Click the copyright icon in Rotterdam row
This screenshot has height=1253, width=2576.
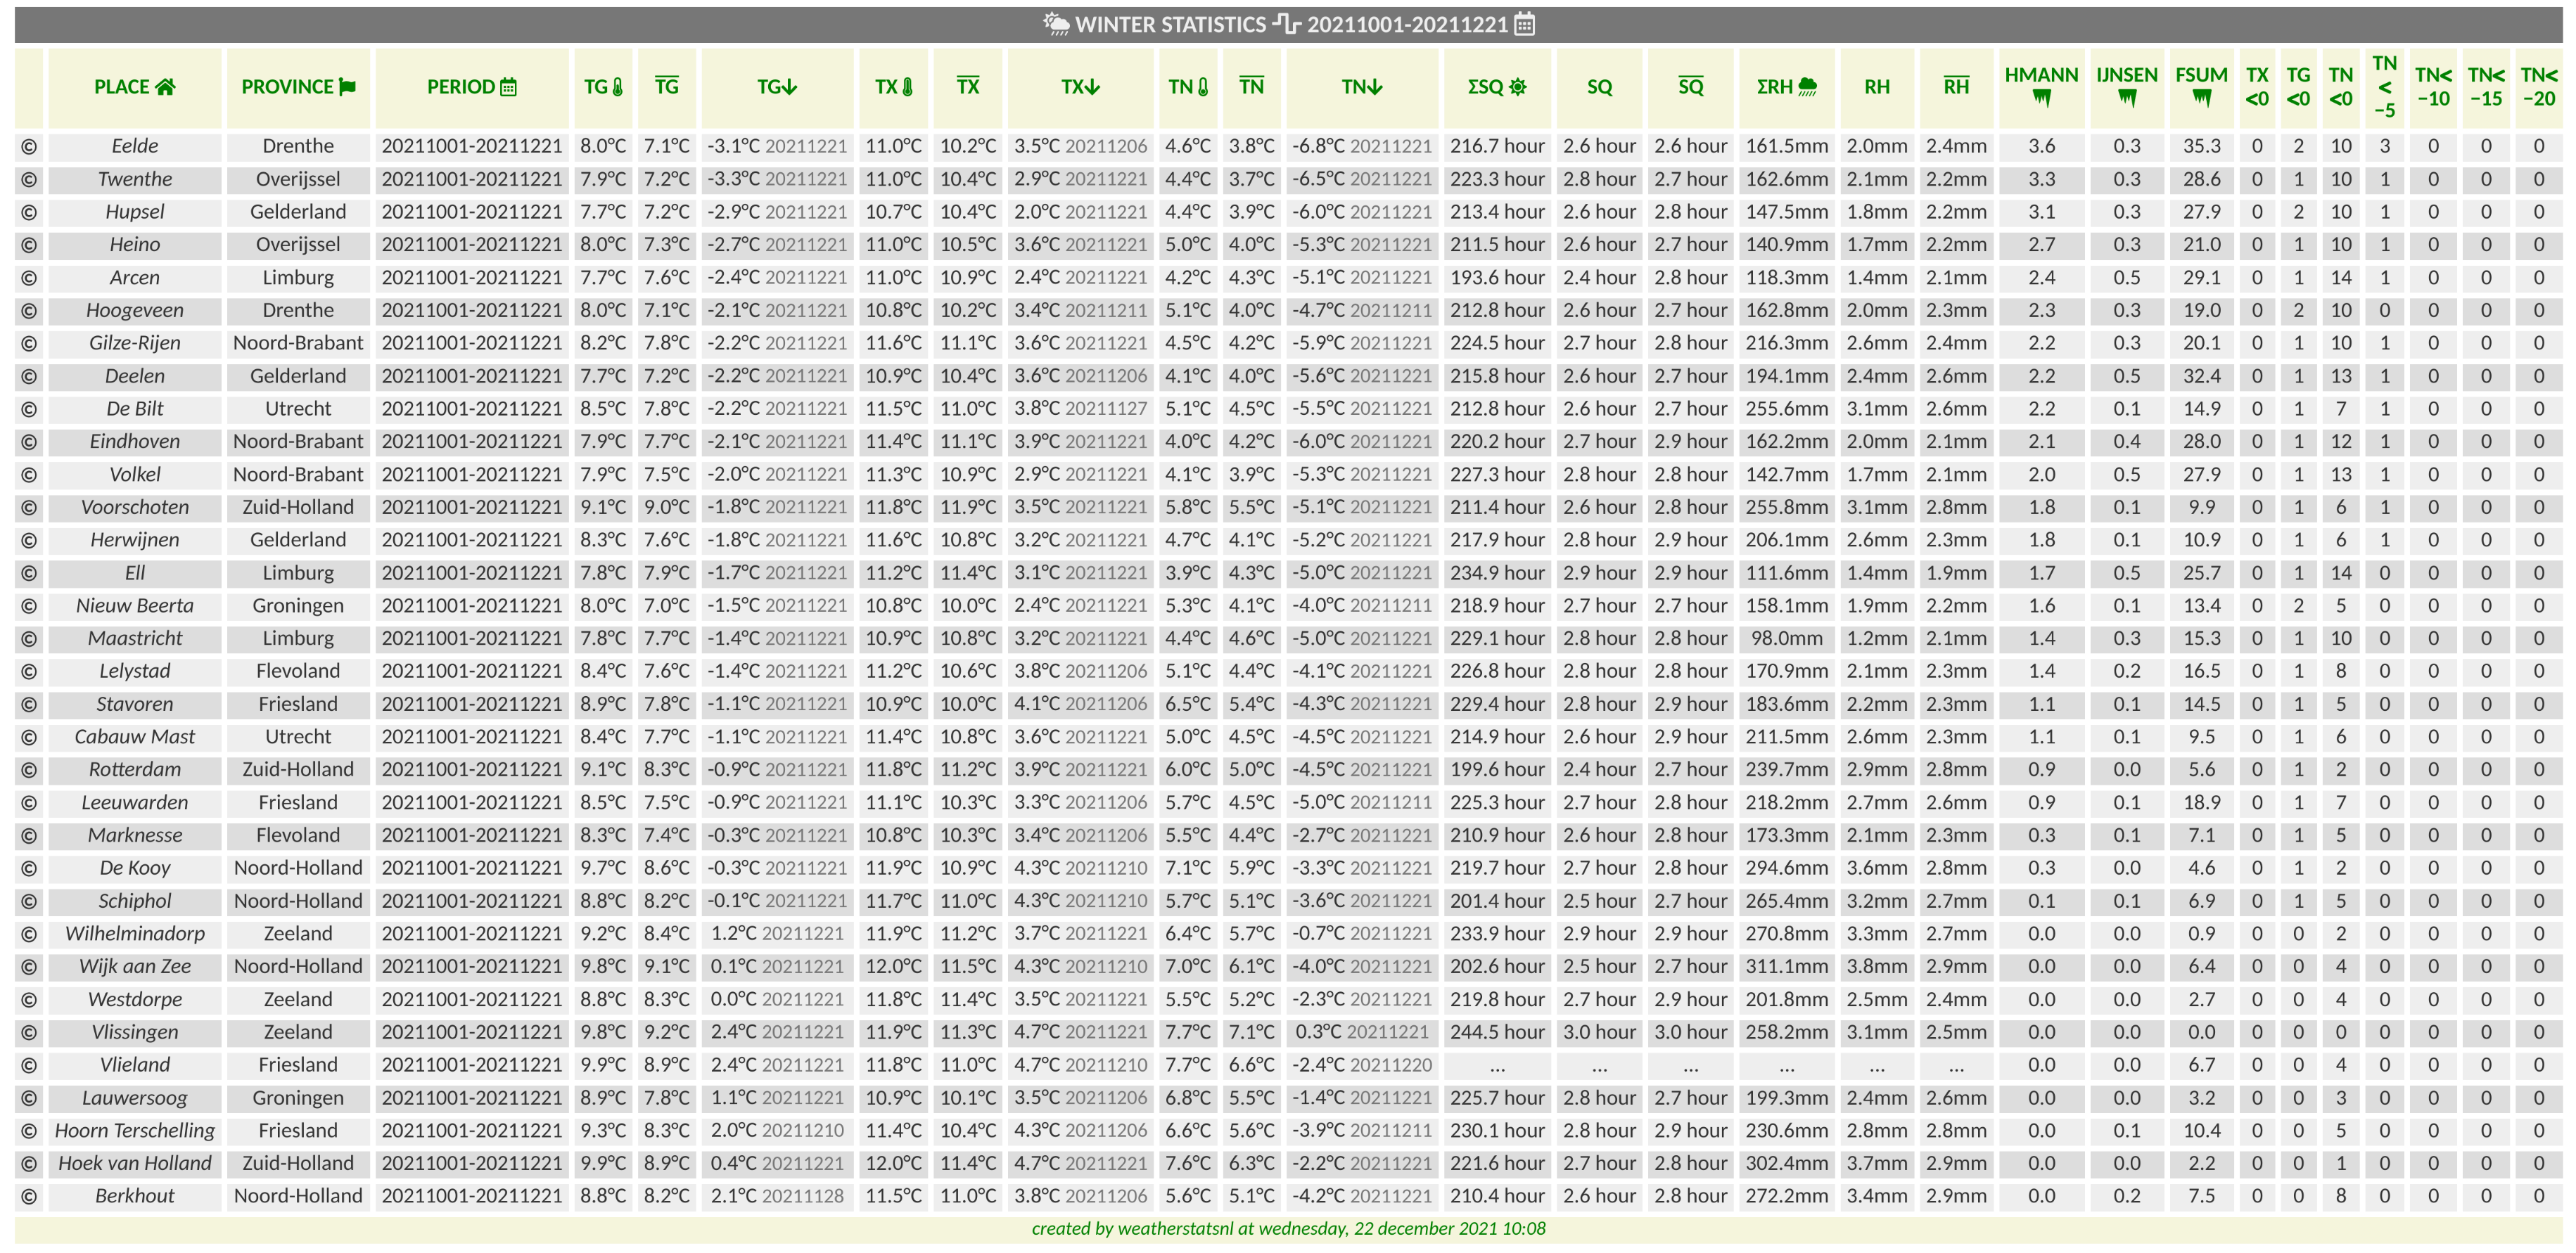pyautogui.click(x=29, y=769)
